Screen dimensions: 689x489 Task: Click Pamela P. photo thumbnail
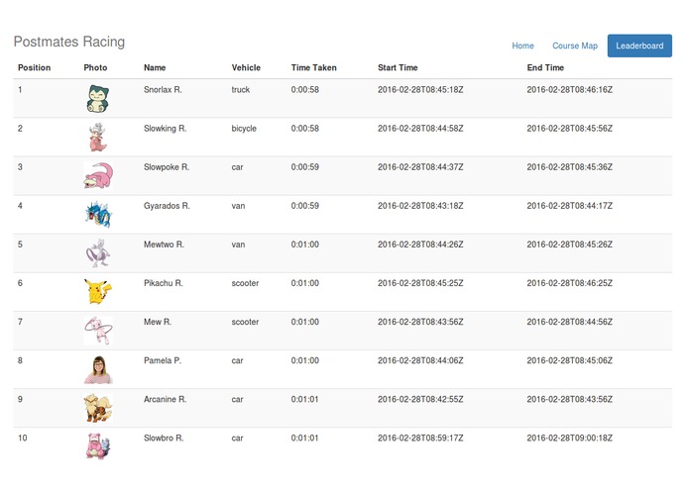click(98, 369)
